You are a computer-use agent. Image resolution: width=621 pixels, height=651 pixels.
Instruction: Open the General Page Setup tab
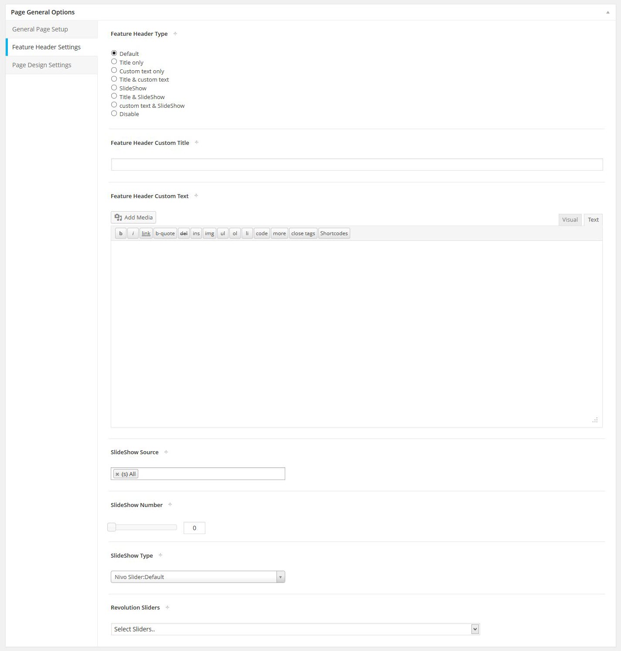40,29
